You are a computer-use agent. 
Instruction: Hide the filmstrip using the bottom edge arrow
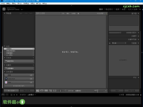71,106
